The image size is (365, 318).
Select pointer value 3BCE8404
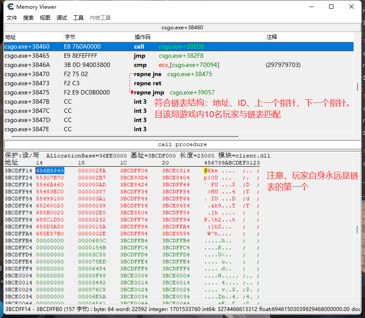(x=176, y=178)
